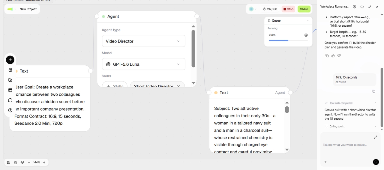Open the assets library icon in left sidebar
The width and height of the screenshot is (384, 170).
point(10,80)
